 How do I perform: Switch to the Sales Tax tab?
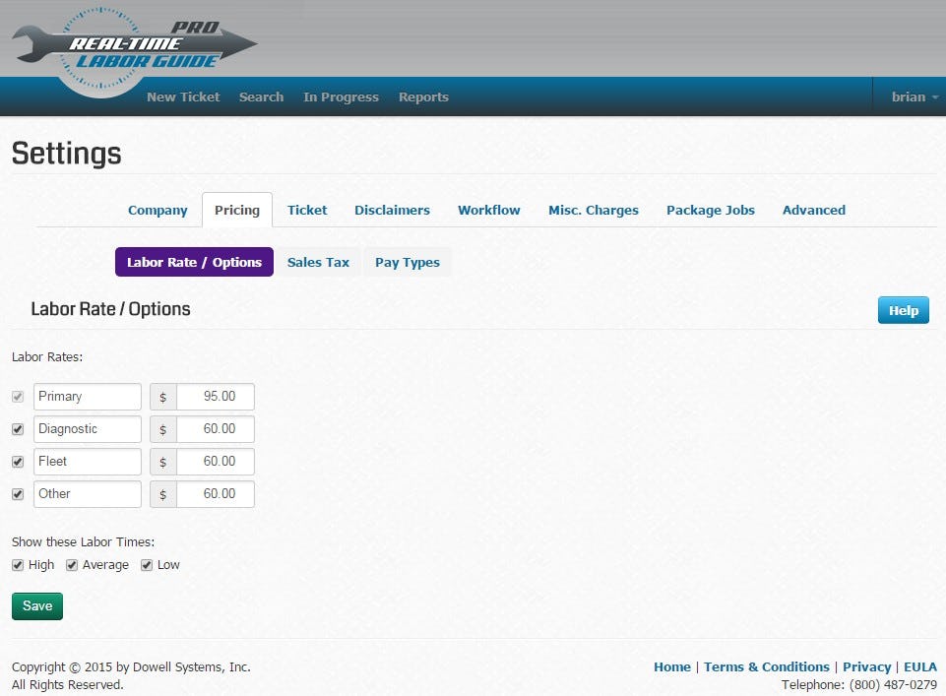coord(318,262)
